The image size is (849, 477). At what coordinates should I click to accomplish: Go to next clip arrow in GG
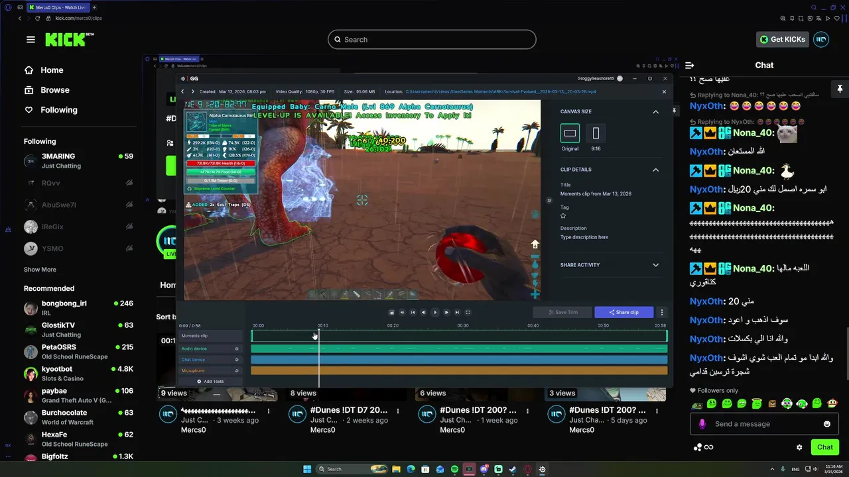click(x=192, y=91)
